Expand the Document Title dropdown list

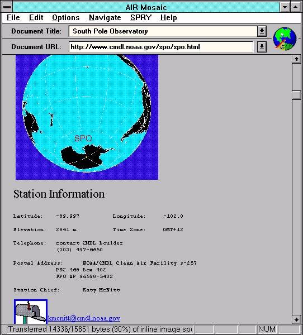coord(262,31)
